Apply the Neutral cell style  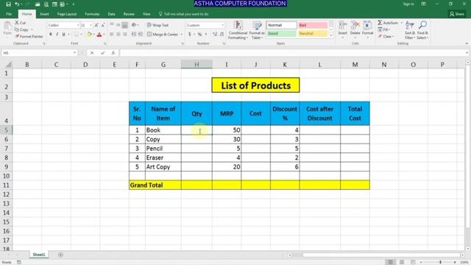[313, 33]
